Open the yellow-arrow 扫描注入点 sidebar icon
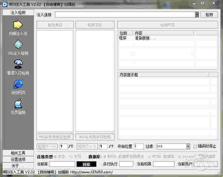Viewport: 223px width, 177px height. [x=18, y=25]
